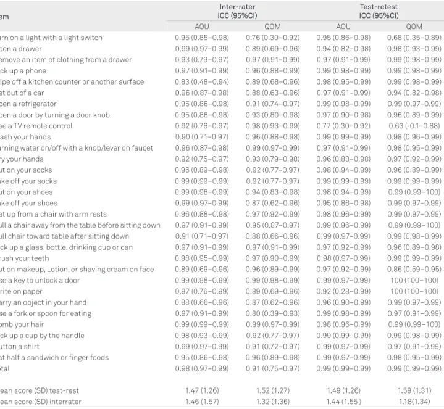Click '0.89 (0.69-0.96)' in the makeup lotion row
The height and width of the screenshot is (409, 444).
(202, 269)
